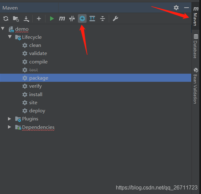Click gear icon beside clean

coord(25,45)
